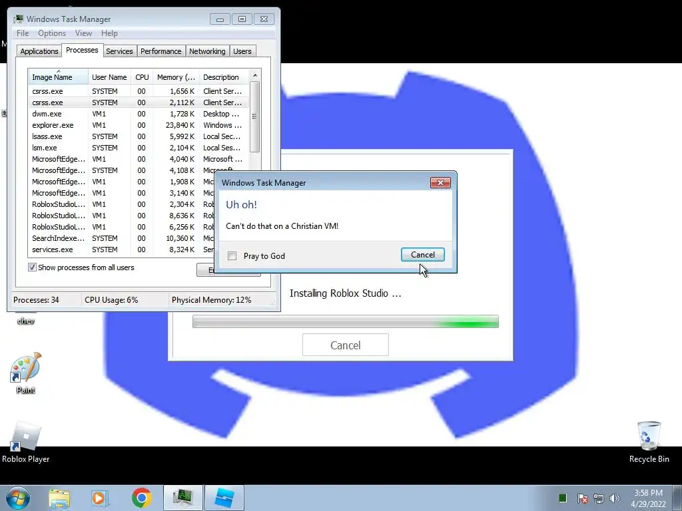Open the Help menu in Task Manager
The width and height of the screenshot is (682, 511).
pos(109,33)
